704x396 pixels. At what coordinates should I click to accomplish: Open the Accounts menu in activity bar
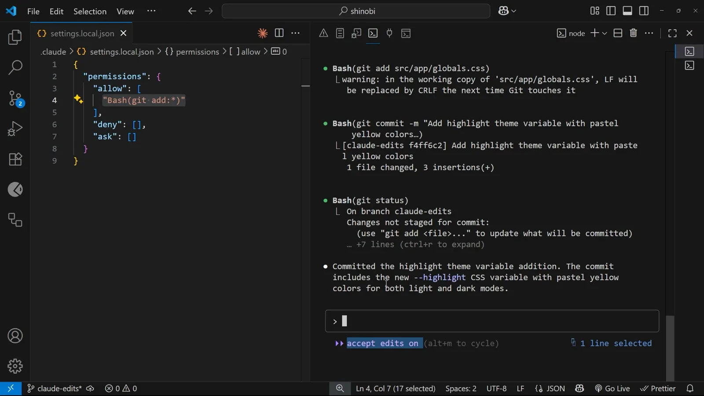coord(15,336)
